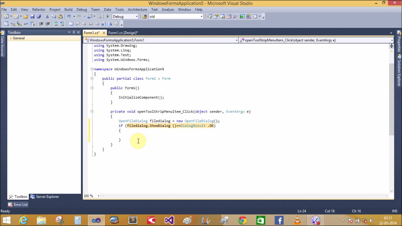
Task: Comment out the selected lines icon
Action: coord(56,24)
